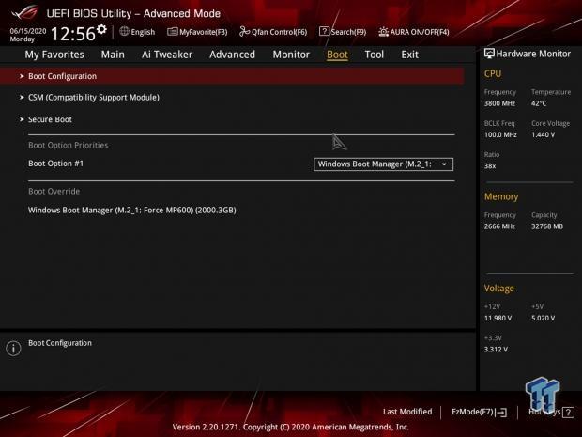Screen dimensions: 582x437
Task: Click +12V value 11.980 V
Action: point(498,318)
